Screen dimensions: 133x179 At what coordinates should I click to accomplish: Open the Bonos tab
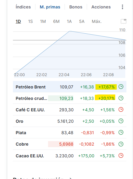click(x=76, y=7)
